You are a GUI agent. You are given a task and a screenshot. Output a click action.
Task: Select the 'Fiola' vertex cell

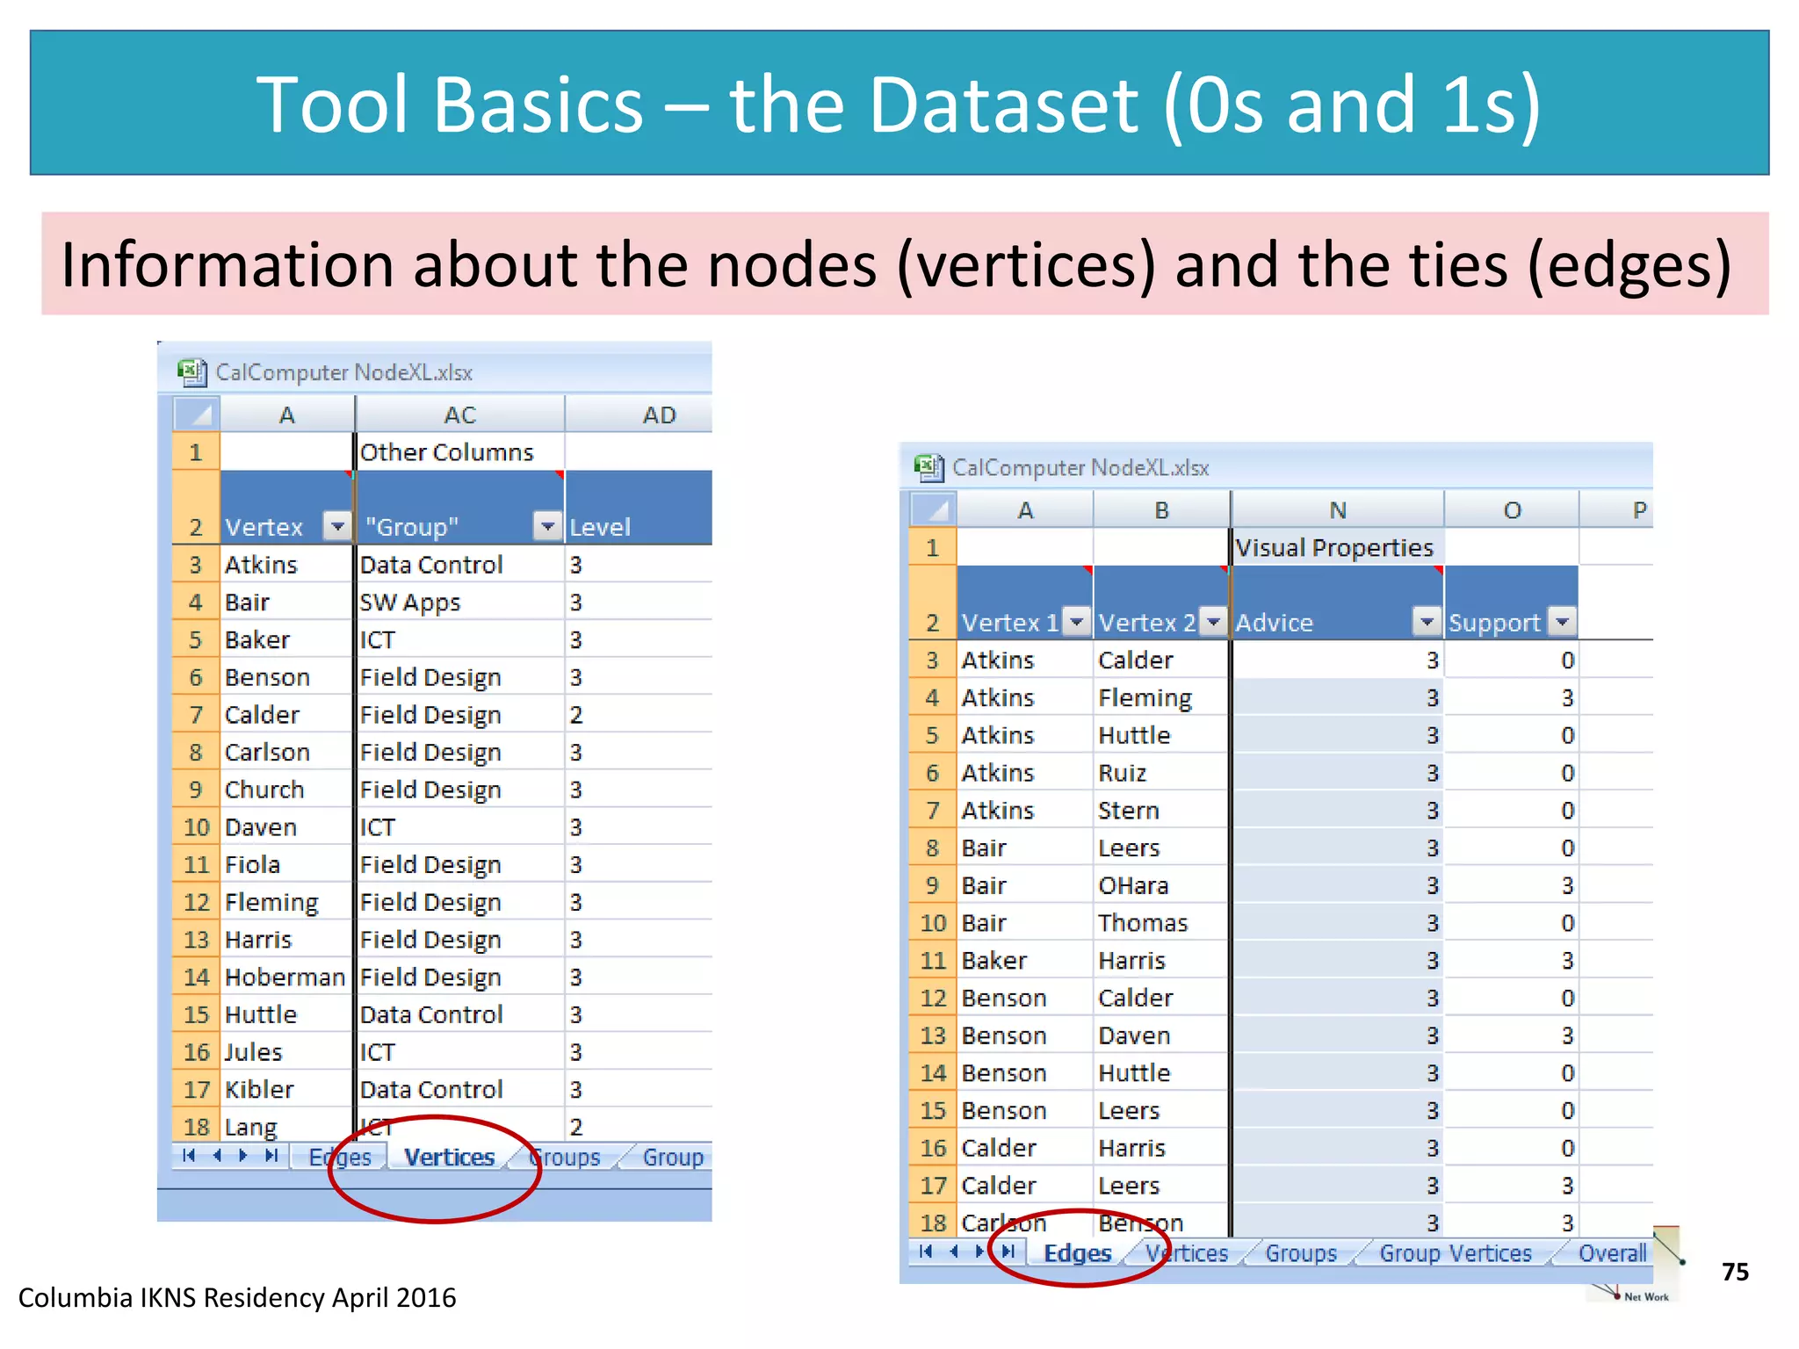(x=285, y=865)
